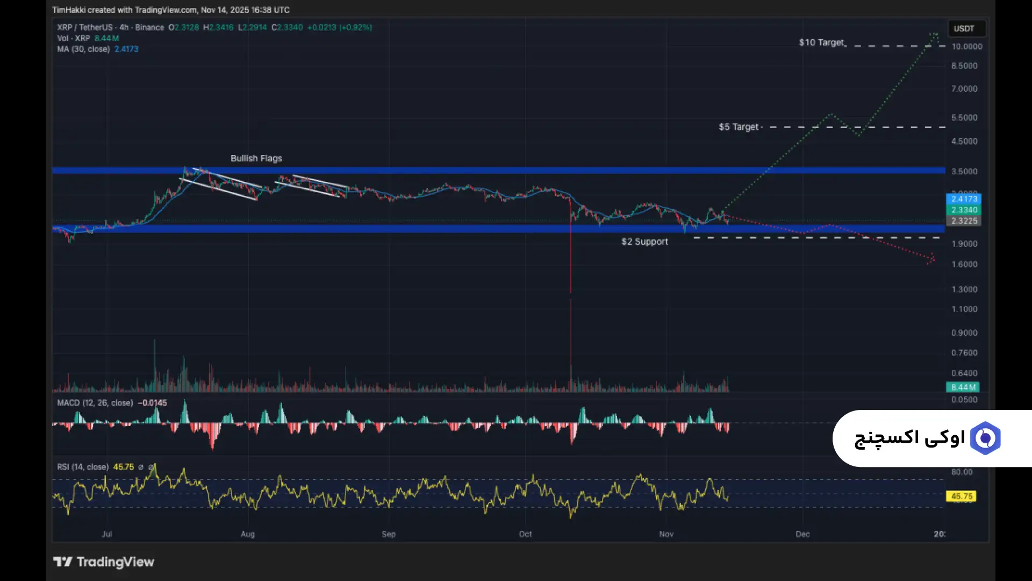Click the OK Exchange hexagon logo icon

coord(985,438)
